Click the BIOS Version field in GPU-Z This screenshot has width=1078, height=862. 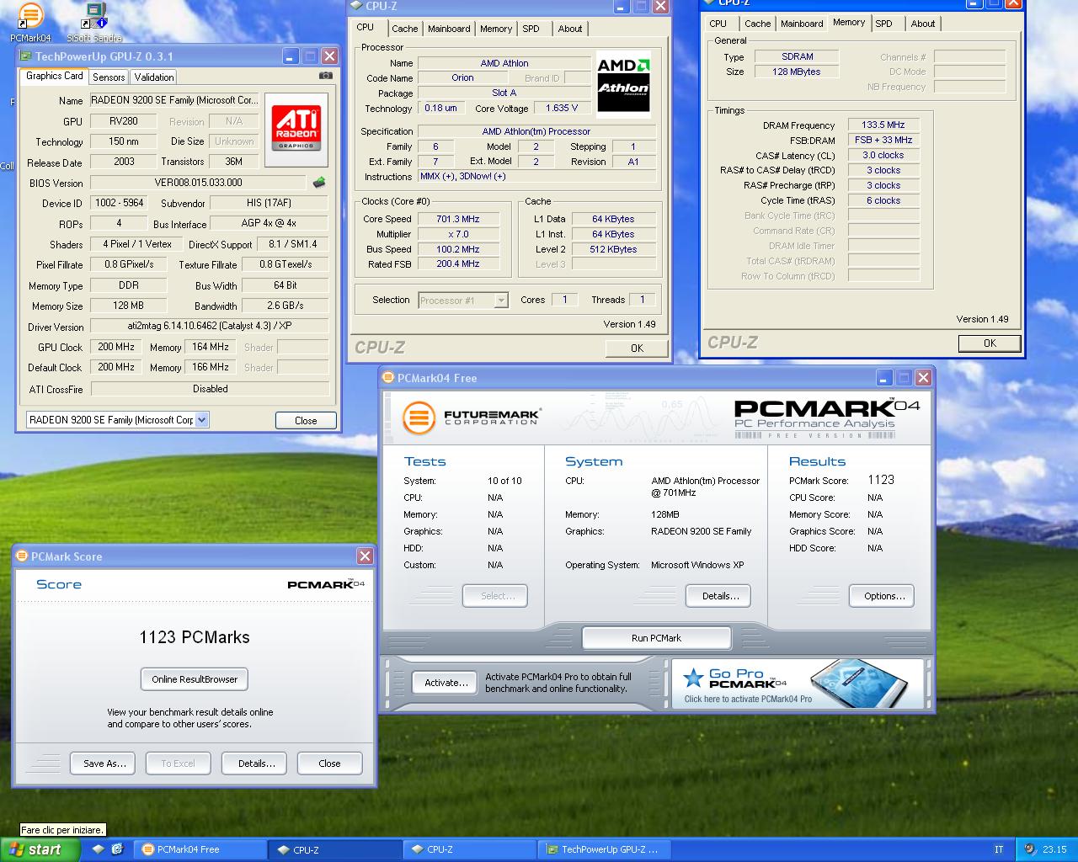[x=198, y=183]
